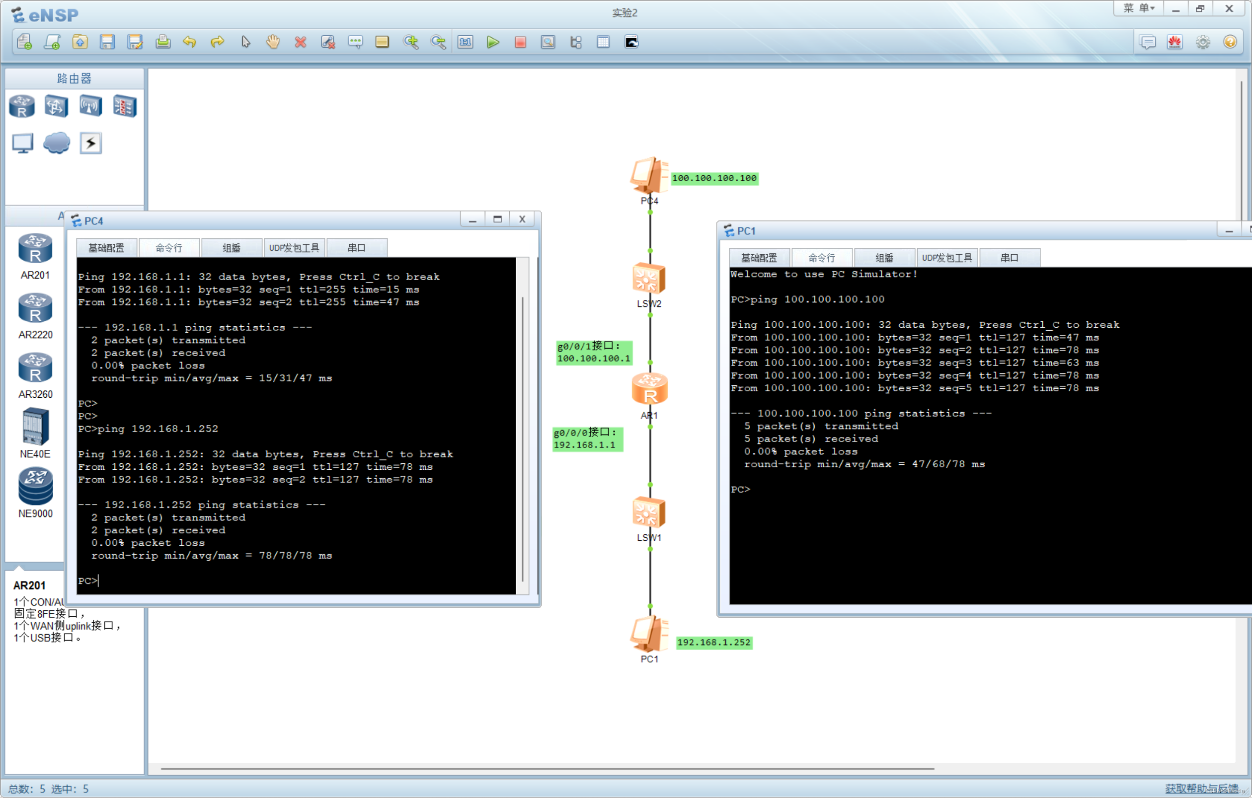Select the firewall category icon in device panel
1252x798 pixels.
tap(125, 106)
